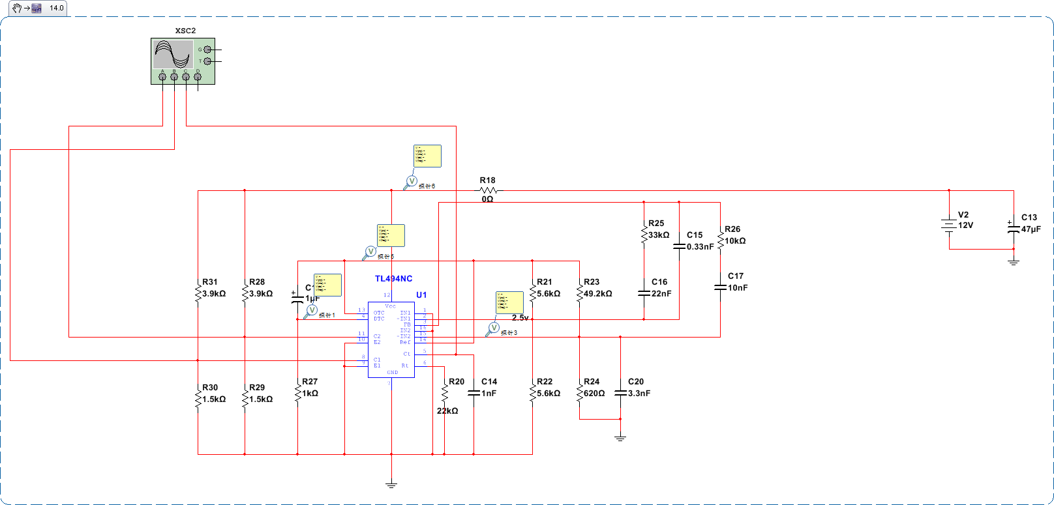Select voltage probe 探针5
1054x505 pixels.
pos(370,252)
